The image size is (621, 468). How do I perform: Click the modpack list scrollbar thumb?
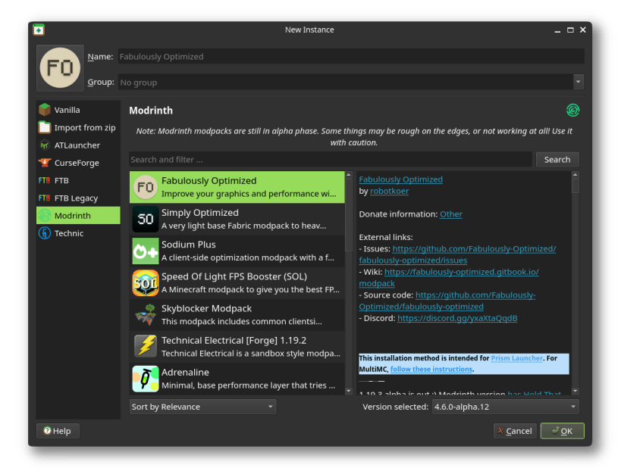click(x=349, y=215)
